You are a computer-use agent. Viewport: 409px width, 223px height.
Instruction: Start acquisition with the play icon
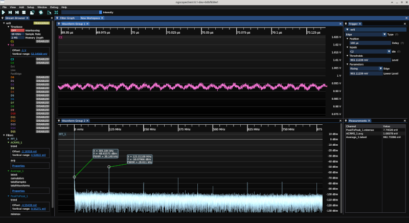coord(4,12)
